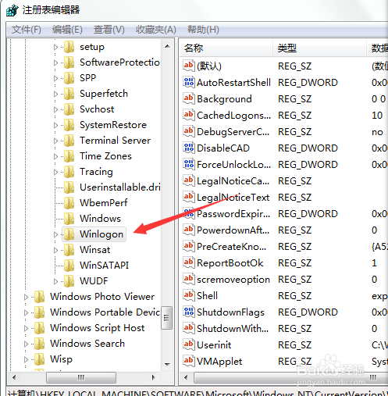Viewport: 388px width, 396px height.
Task: Expand the WUDF key
Action: pyautogui.click(x=55, y=281)
